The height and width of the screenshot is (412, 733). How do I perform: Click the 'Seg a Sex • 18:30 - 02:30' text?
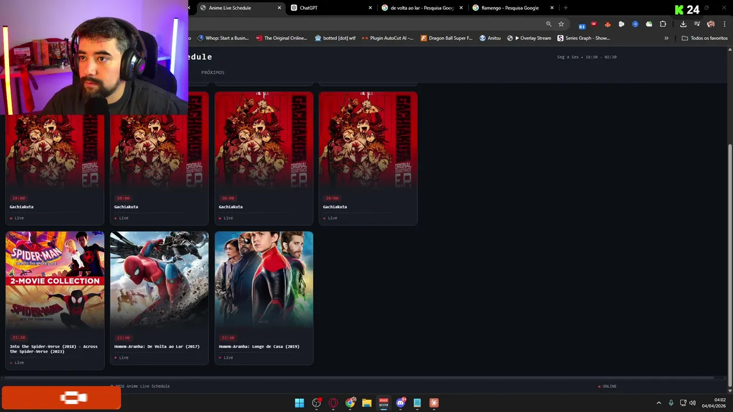tap(586, 57)
